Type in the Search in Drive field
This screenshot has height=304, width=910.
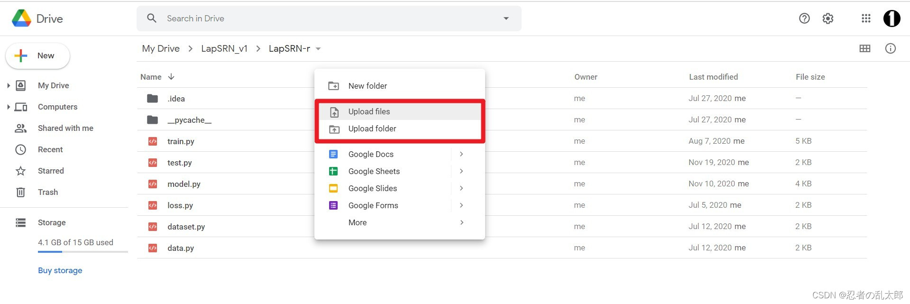(x=329, y=18)
